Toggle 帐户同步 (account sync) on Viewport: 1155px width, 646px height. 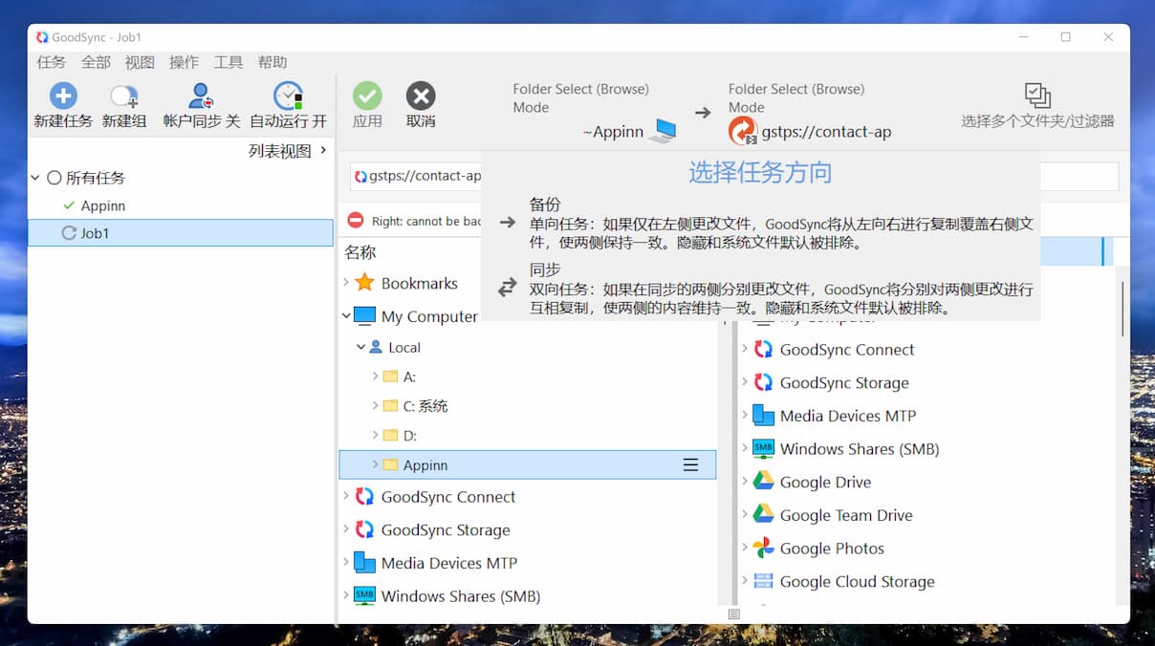pyautogui.click(x=200, y=96)
